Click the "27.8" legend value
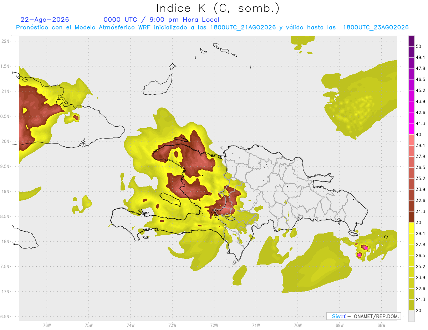This screenshot has width=428, height=330. [x=421, y=245]
